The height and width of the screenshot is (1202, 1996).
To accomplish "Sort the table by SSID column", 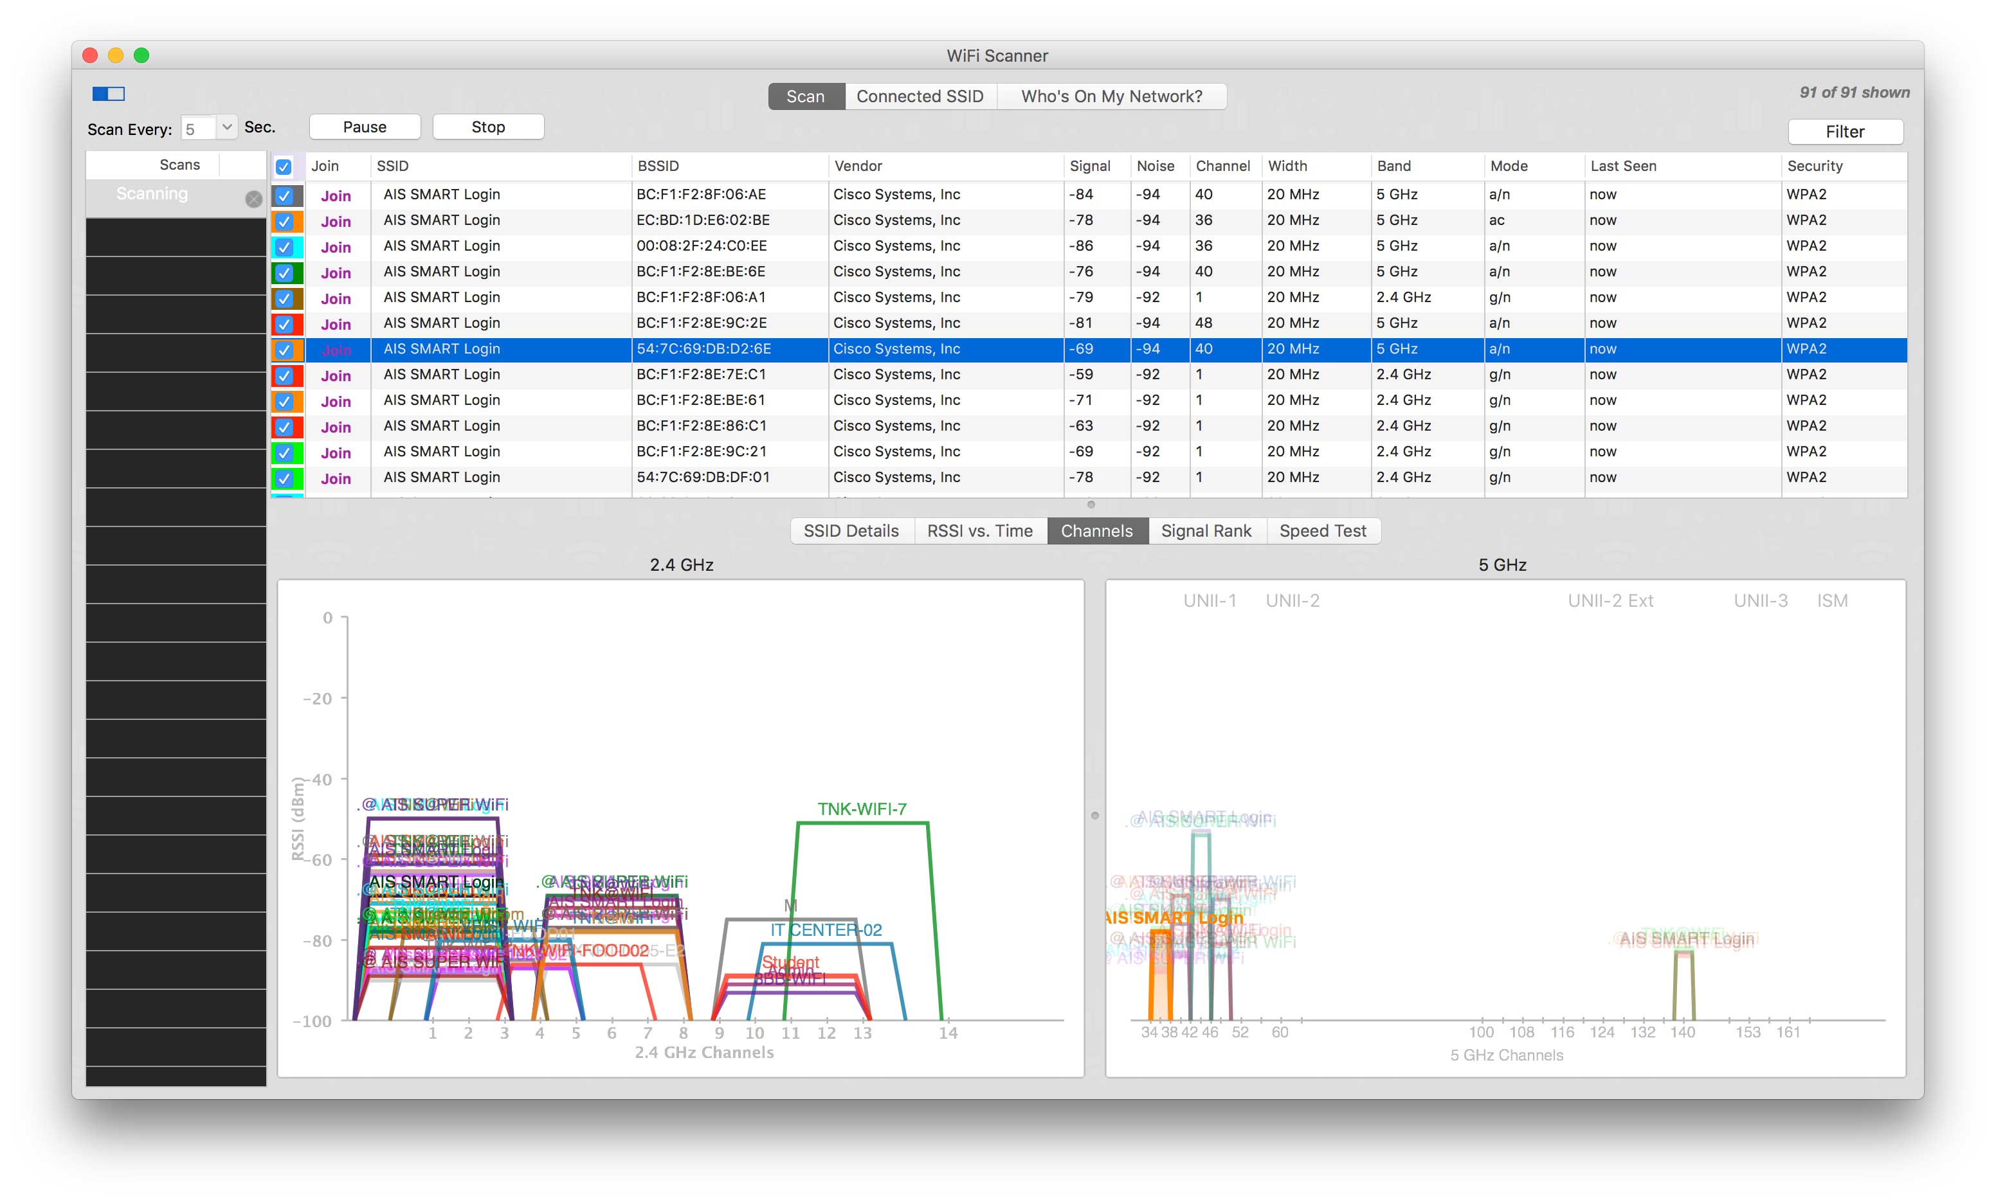I will click(x=501, y=166).
